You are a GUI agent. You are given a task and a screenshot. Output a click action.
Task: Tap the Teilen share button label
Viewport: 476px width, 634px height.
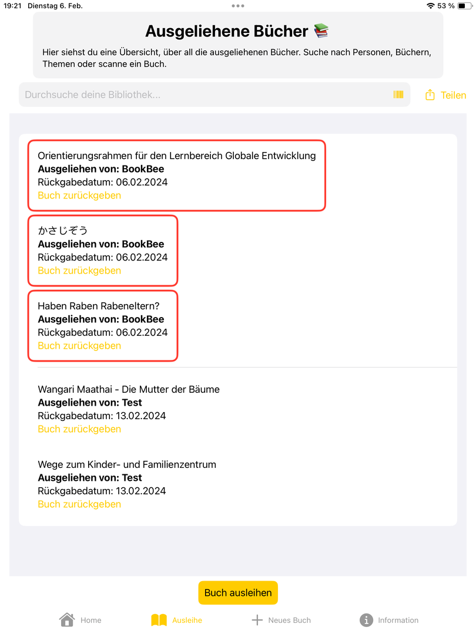click(x=453, y=95)
